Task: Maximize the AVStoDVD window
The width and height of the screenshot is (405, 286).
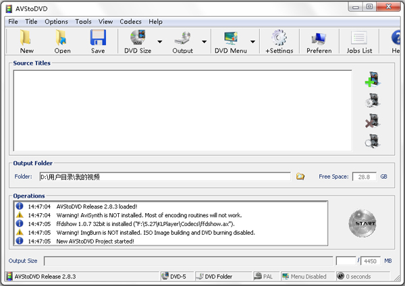Action: [x=370, y=7]
